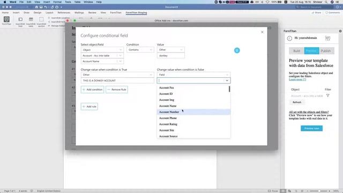The image size is (343, 193).
Task: Select Account Rating from the list
Action: pos(193,124)
